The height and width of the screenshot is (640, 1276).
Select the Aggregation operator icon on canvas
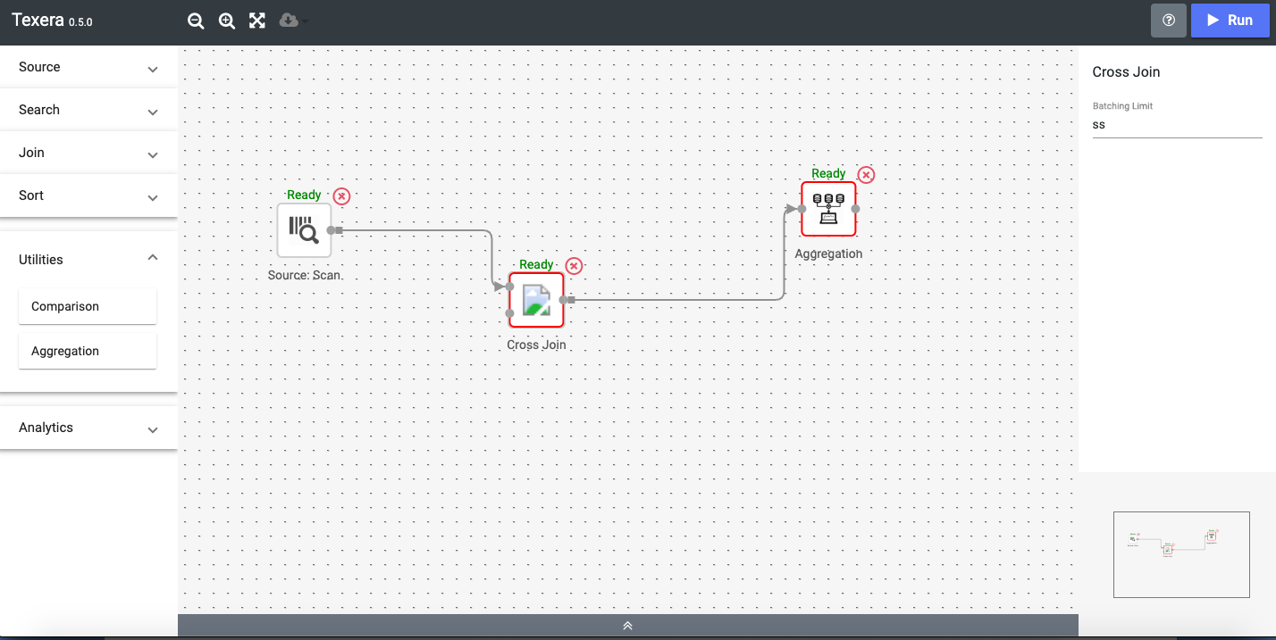point(828,208)
